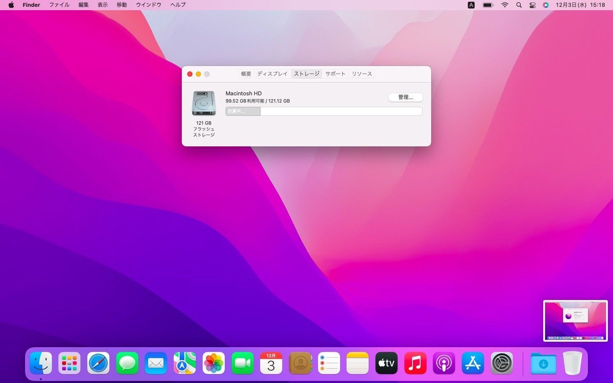
Task: Open the Maps app from the Dock
Action: (184, 363)
